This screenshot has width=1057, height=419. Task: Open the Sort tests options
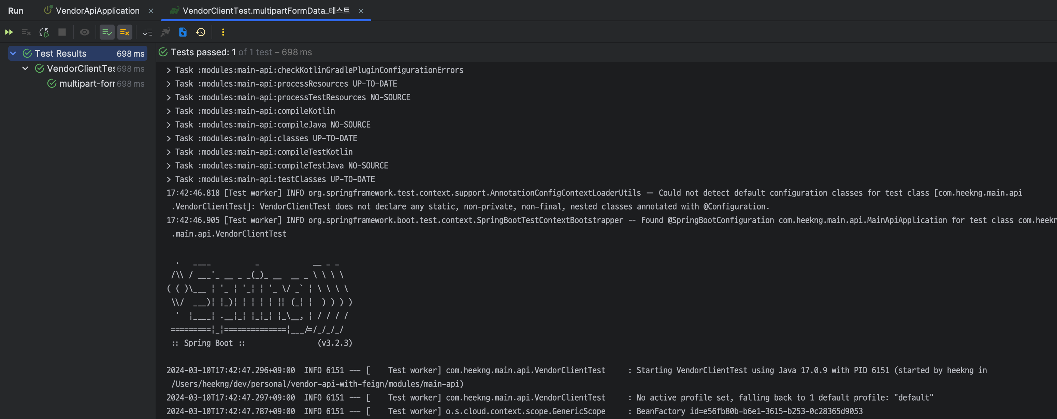point(147,32)
